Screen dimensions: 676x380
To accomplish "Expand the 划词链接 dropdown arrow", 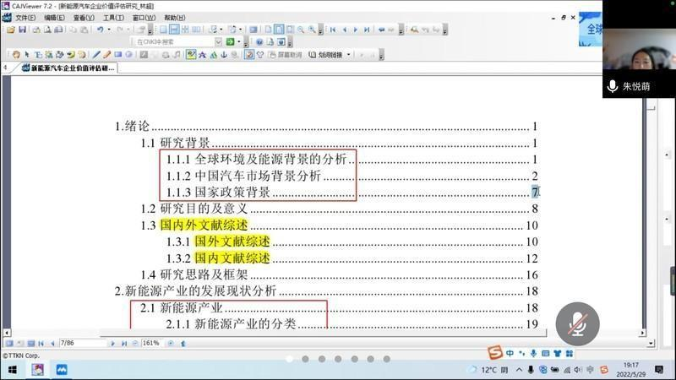I will click(349, 55).
